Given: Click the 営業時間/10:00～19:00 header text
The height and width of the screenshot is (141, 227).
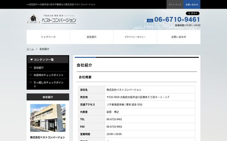Looking at the screenshot, I should [188, 25].
